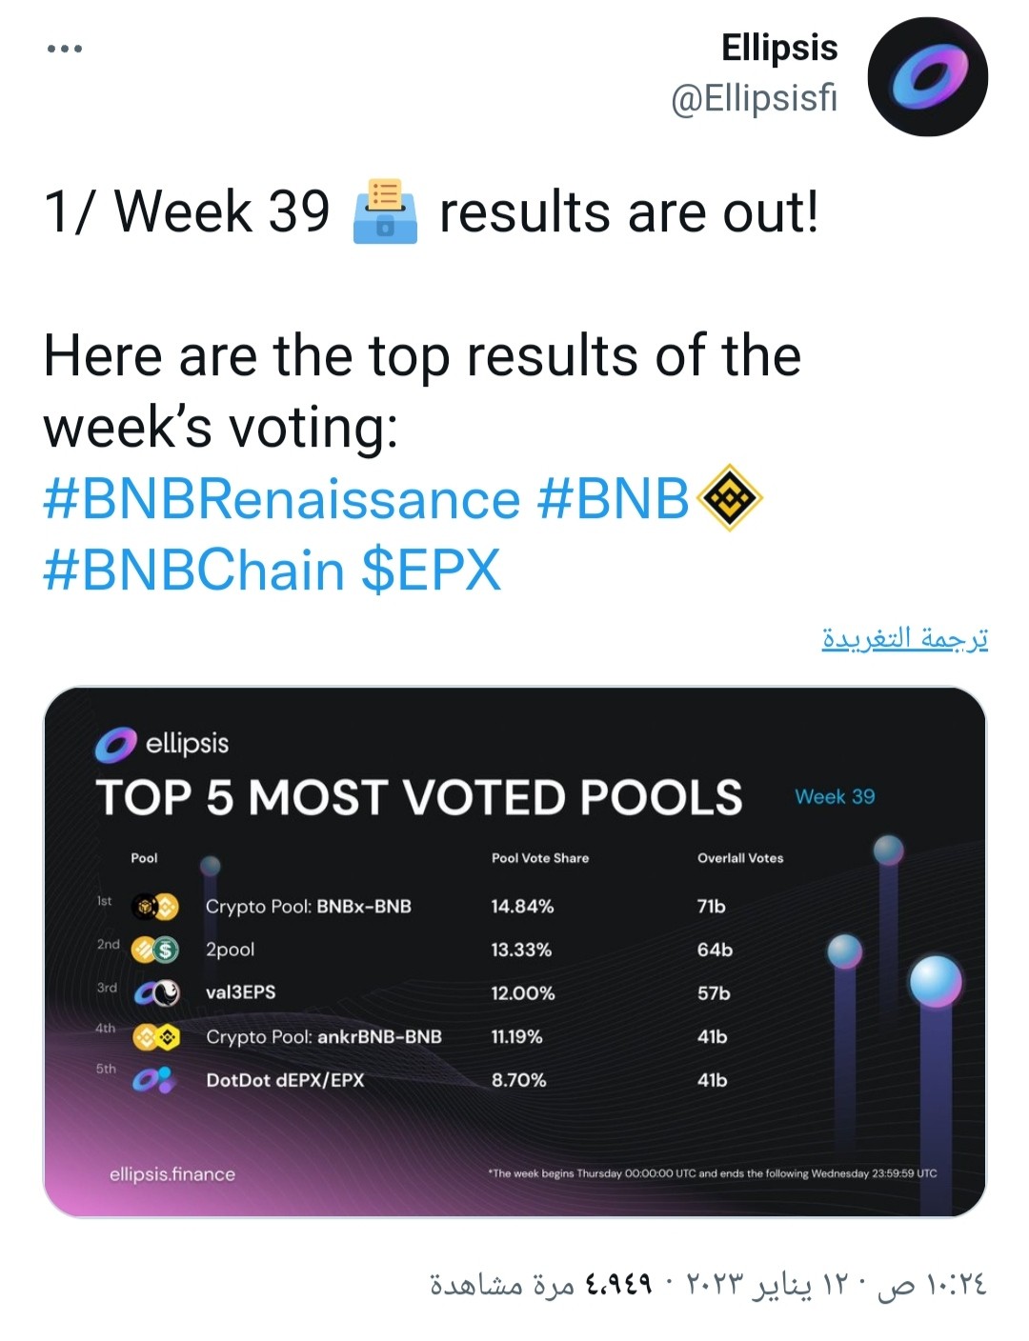Tap the ellipsis logo in the image

(x=161, y=744)
